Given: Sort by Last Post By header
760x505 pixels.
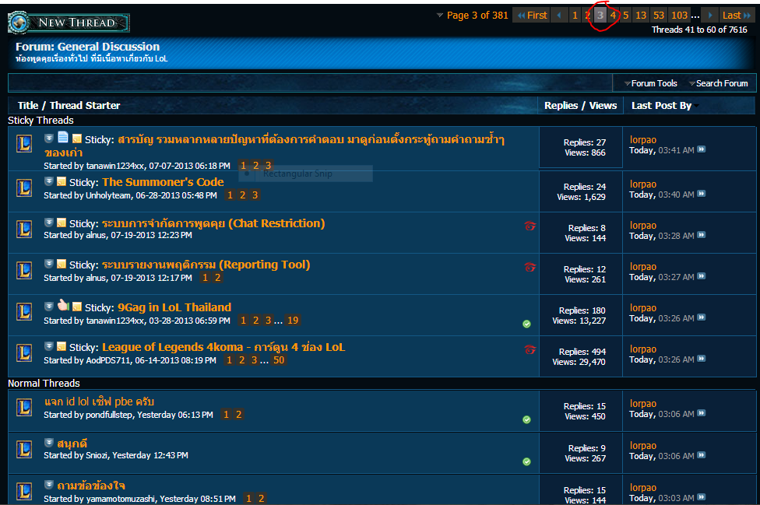Looking at the screenshot, I should pos(662,106).
